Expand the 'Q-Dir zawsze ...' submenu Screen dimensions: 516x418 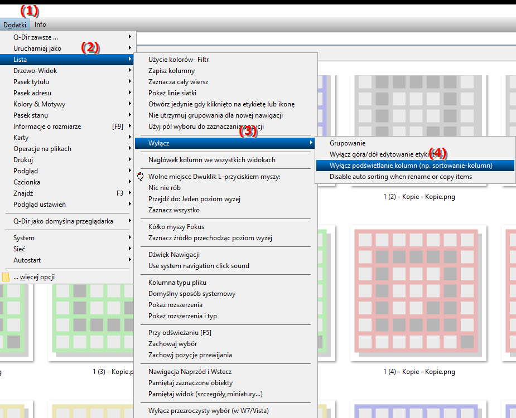click(x=66, y=37)
